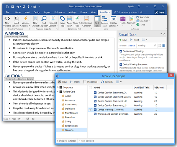
Task: Open Conditional Text group dialog launcher
Action: (92, 29)
